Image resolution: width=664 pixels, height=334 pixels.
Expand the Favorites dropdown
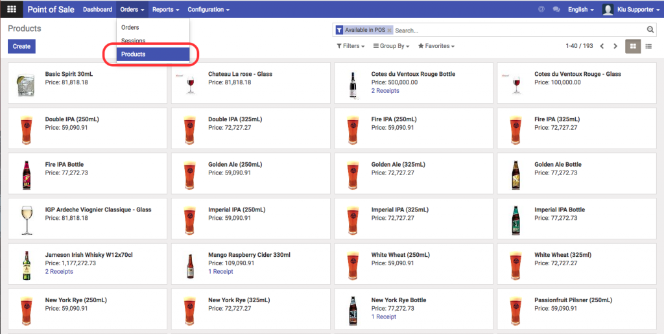point(436,46)
